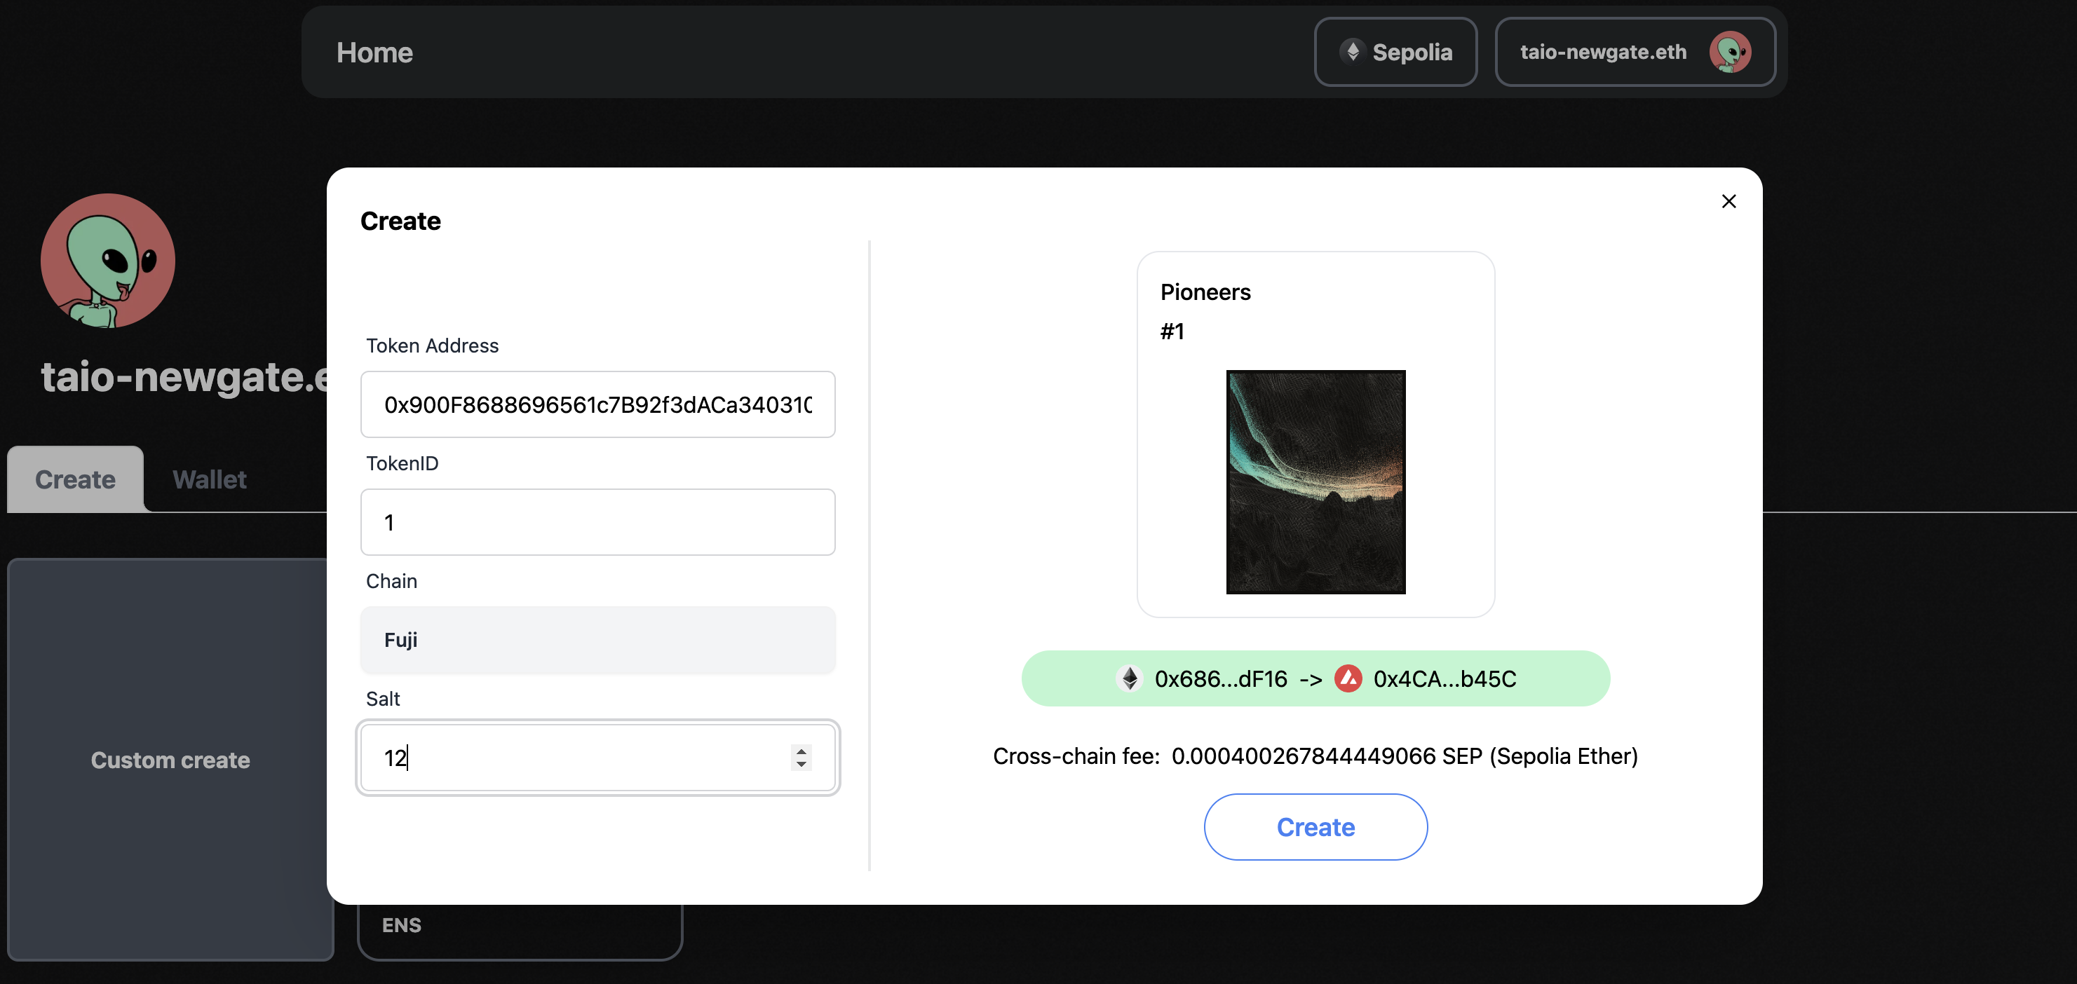Switch to the Wallet tab

coord(209,479)
